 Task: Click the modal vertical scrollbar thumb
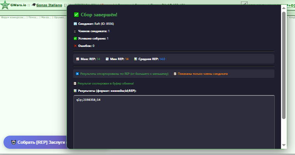click(x=284, y=65)
